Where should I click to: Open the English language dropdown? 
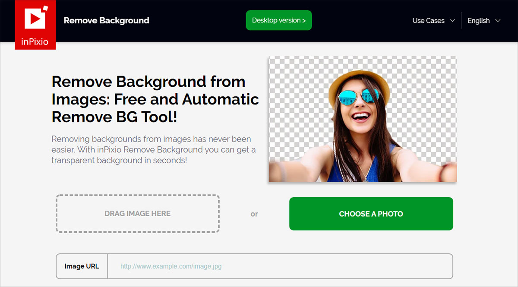(484, 21)
